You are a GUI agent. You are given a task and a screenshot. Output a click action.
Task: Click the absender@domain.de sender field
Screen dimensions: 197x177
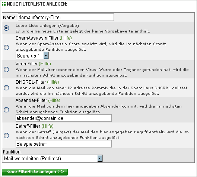coord(64,118)
